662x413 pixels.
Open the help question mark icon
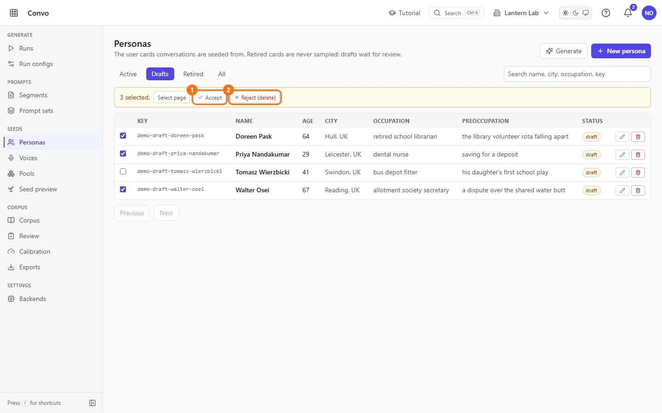[606, 13]
